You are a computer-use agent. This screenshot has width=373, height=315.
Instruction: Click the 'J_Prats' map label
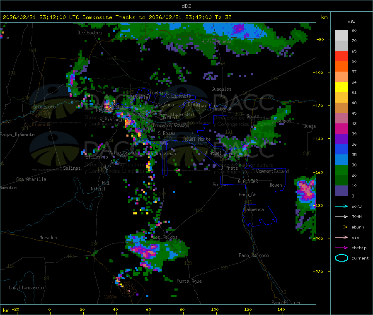click(230, 168)
